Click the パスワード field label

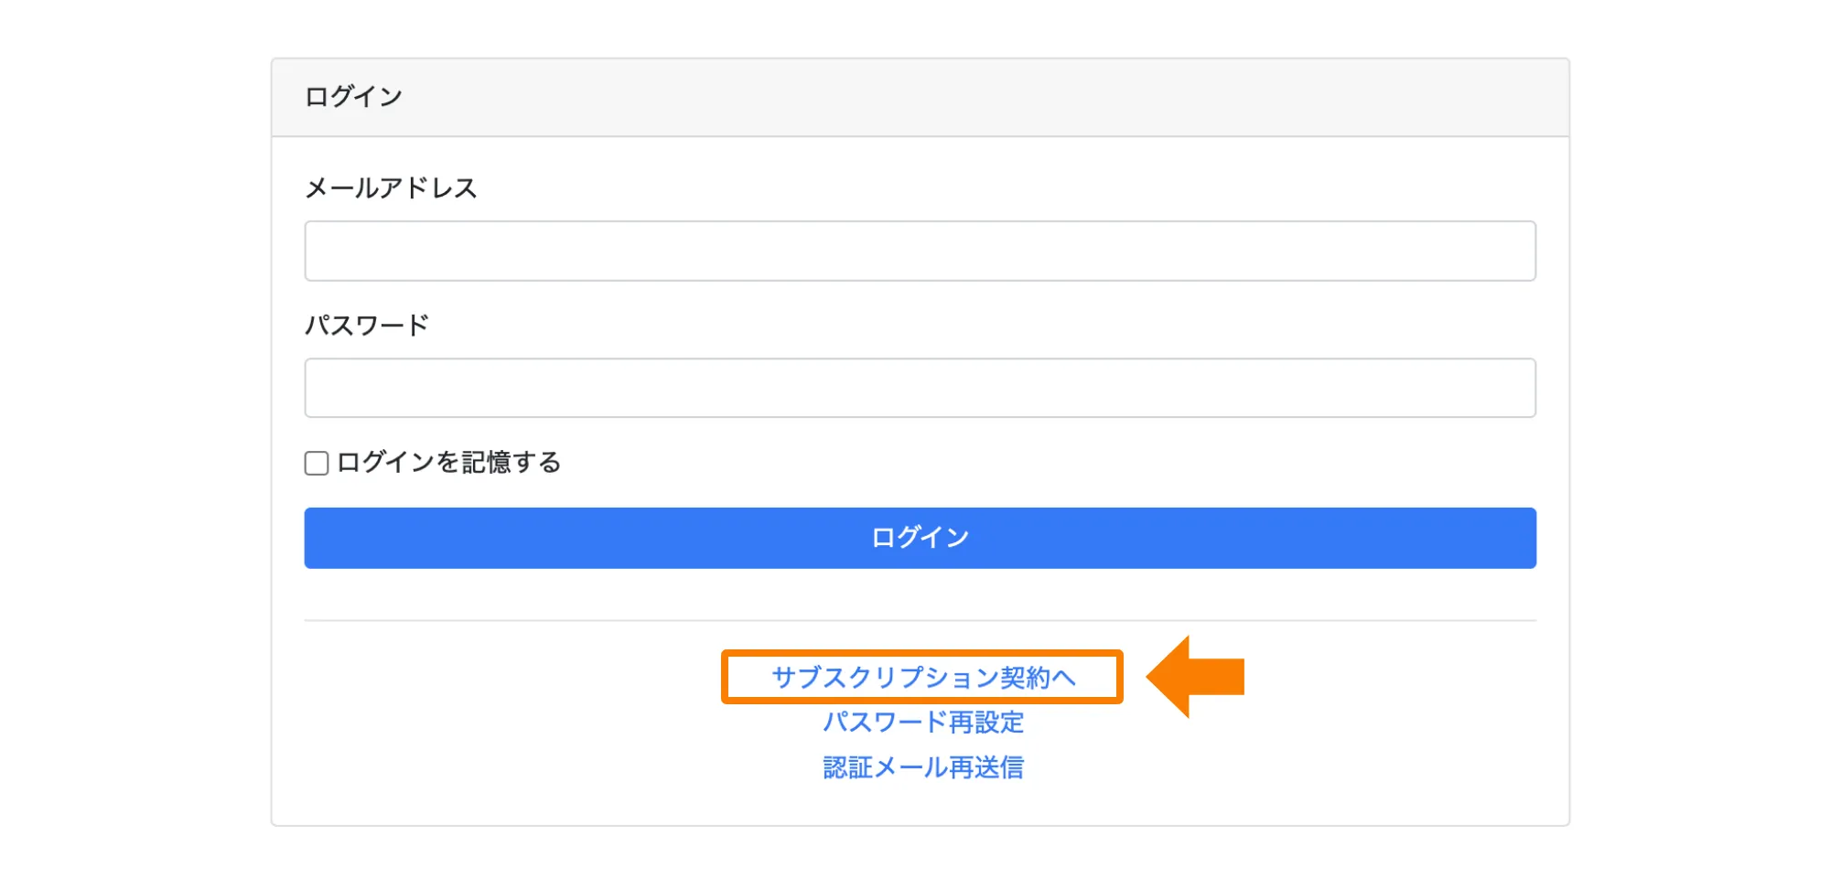367,326
